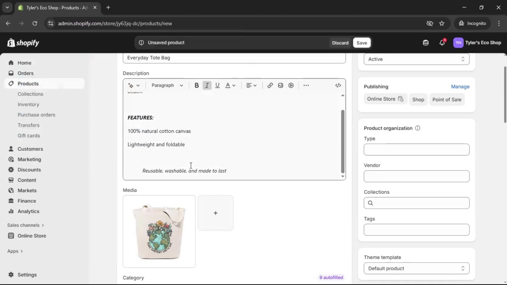Open the Default product theme template dropdown
Viewport: 507px width, 285px height.
click(x=416, y=268)
